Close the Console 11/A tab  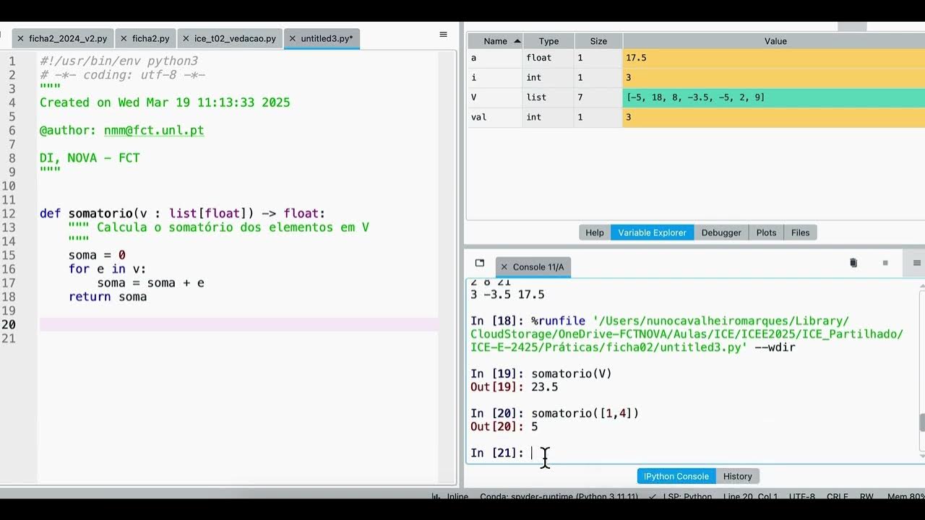[x=504, y=267]
